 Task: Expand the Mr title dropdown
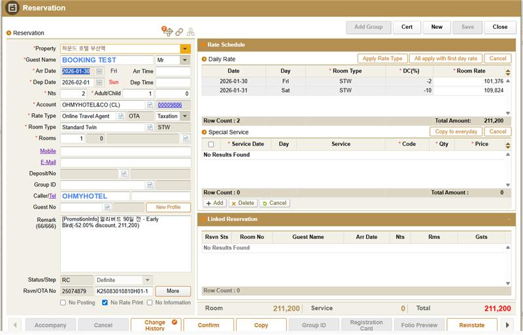(184, 60)
